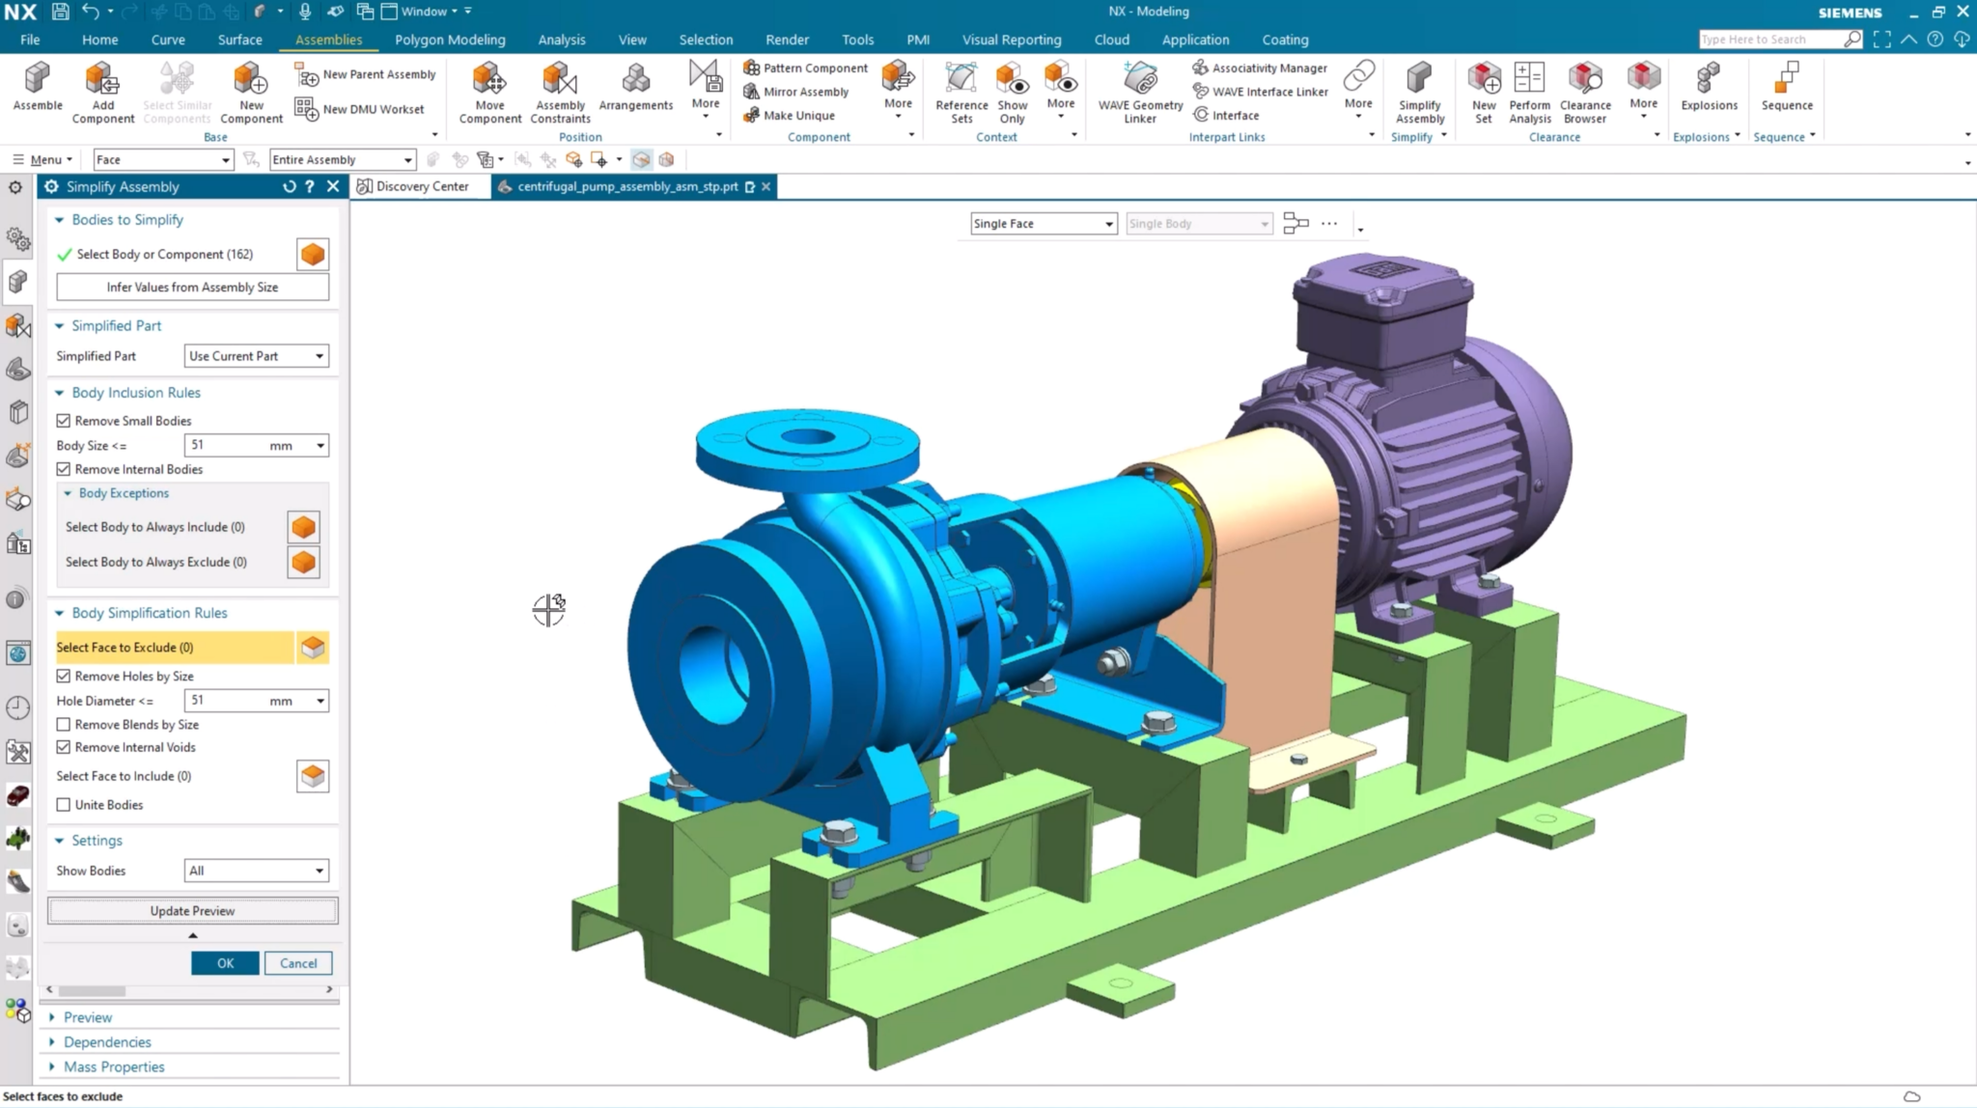Open the Explosions tool

[x=1708, y=85]
